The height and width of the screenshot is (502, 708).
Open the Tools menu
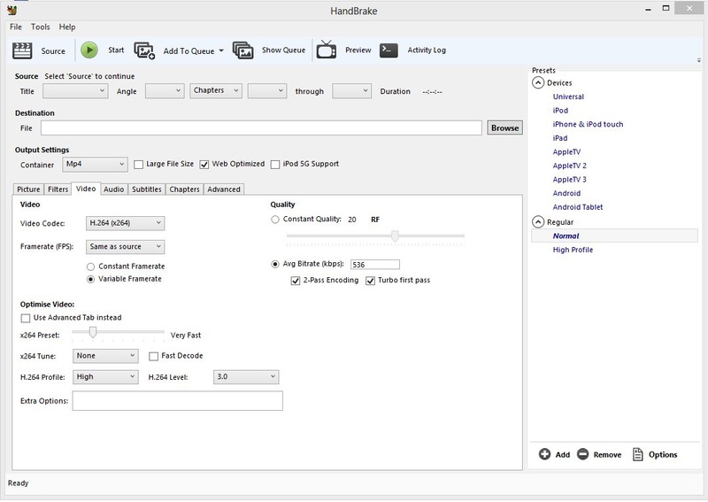coord(41,27)
